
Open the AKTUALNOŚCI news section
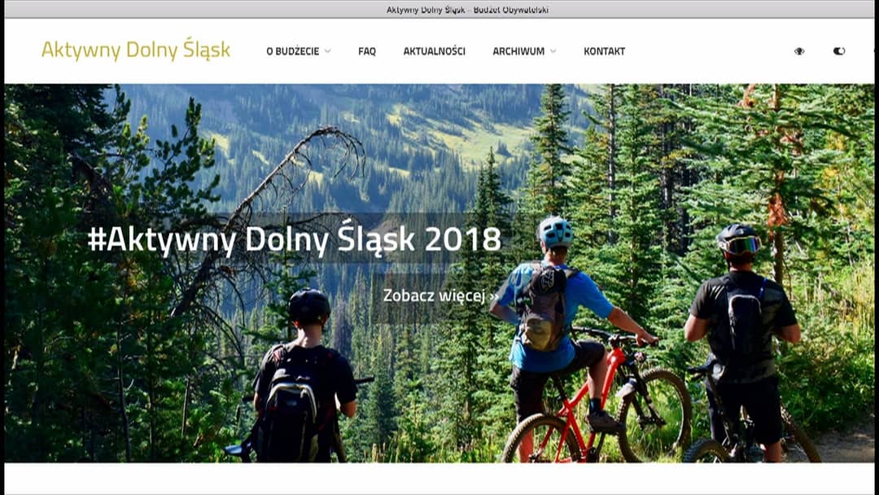[435, 51]
